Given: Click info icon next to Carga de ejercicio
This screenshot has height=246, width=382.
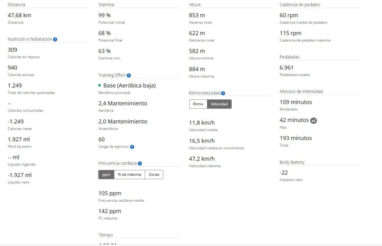Looking at the screenshot, I should point(132,147).
